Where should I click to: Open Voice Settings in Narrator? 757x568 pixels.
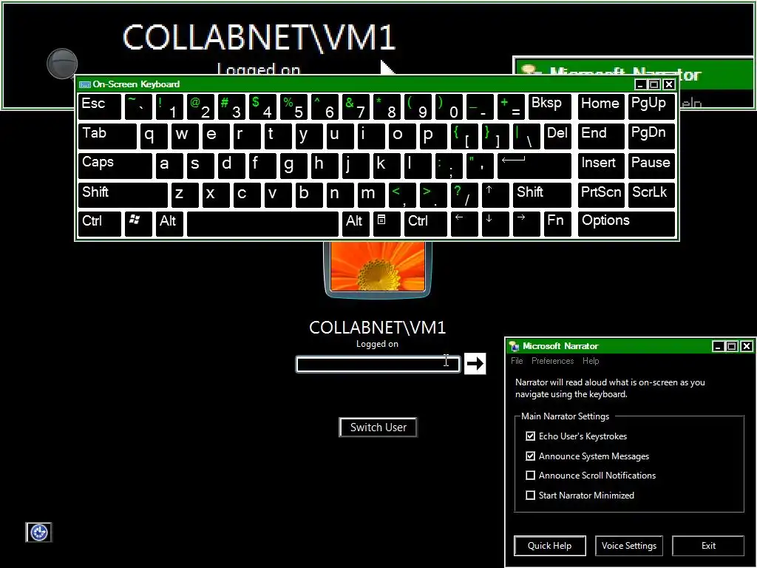pyautogui.click(x=628, y=546)
